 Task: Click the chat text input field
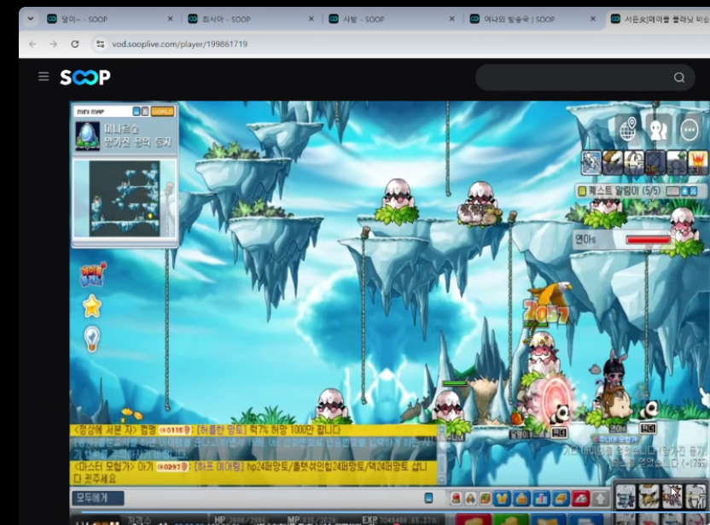click(x=273, y=499)
